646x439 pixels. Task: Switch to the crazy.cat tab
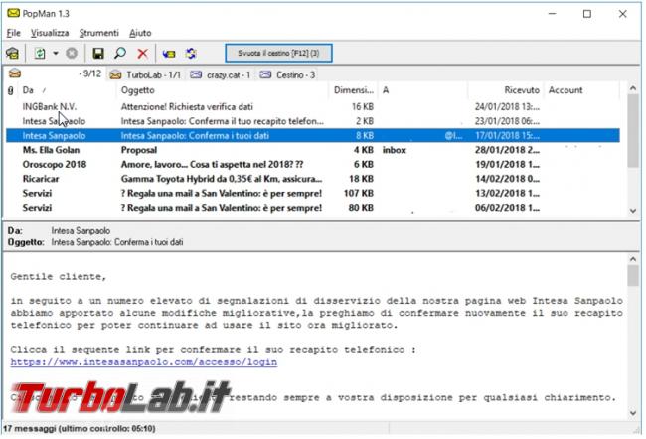221,74
